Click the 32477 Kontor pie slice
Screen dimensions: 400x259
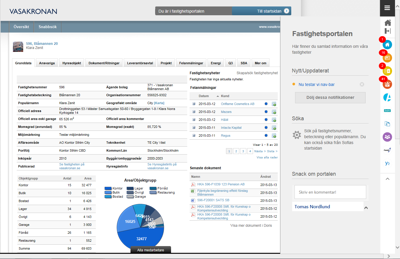[141, 239]
